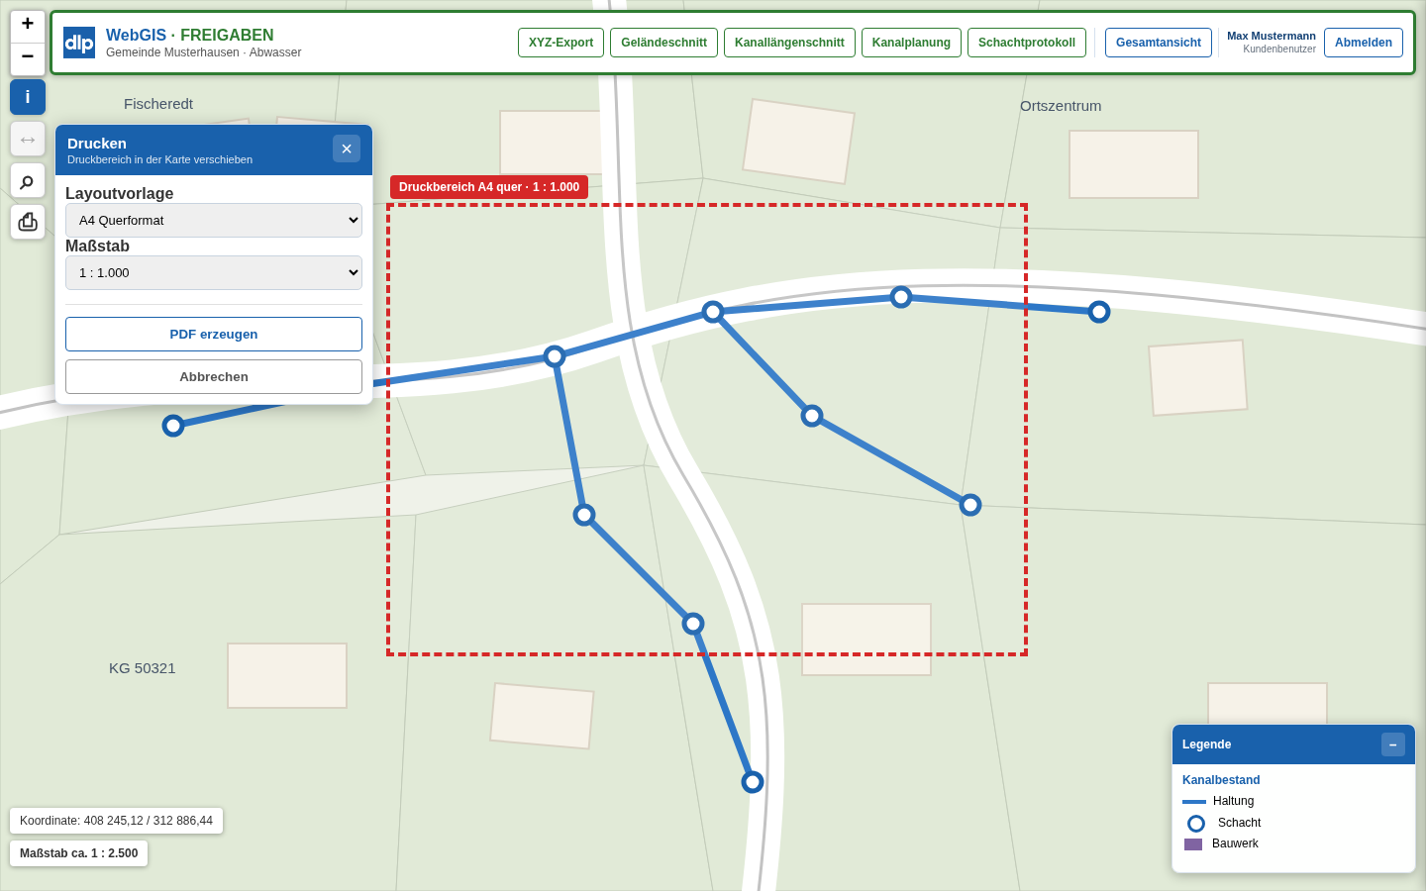Click the WebGIS · FREIGABEN title

click(190, 36)
